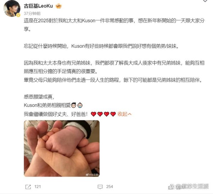Image resolution: width=213 pixels, height=194 pixels.
Task: Open the post options chevron at top right
Action: (205, 1)
